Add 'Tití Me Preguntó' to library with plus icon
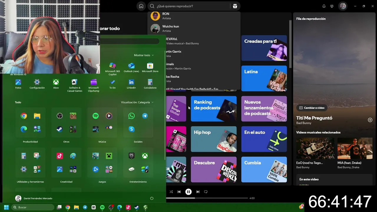This screenshot has width=377, height=212. [370, 120]
